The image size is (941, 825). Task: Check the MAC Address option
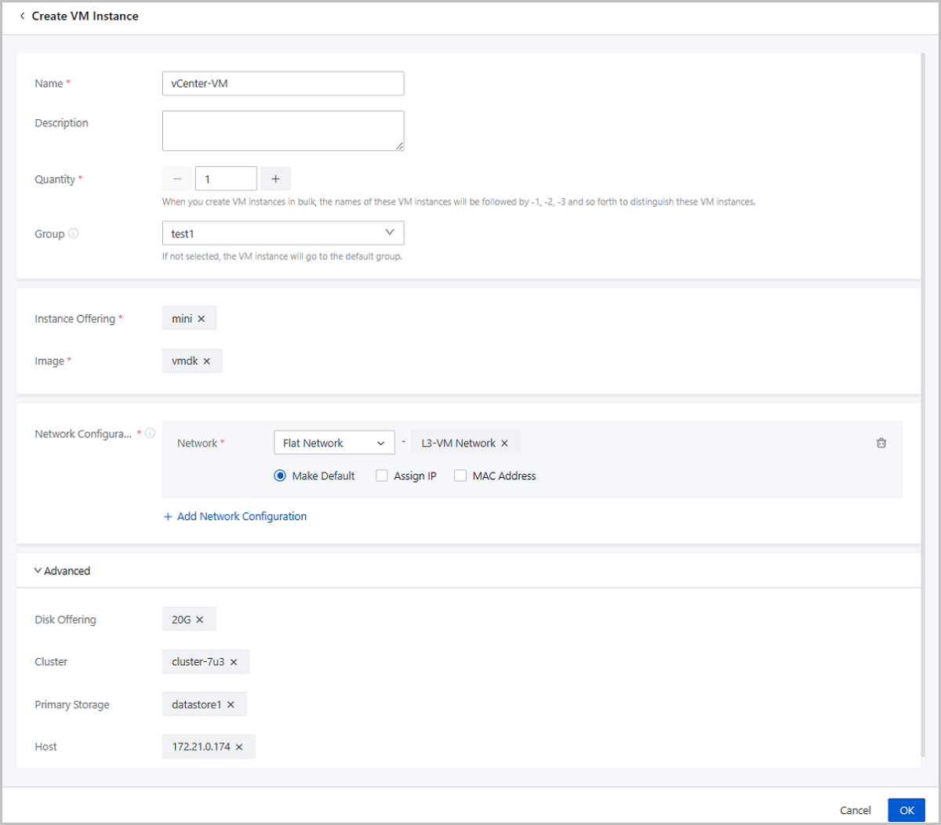tap(460, 476)
